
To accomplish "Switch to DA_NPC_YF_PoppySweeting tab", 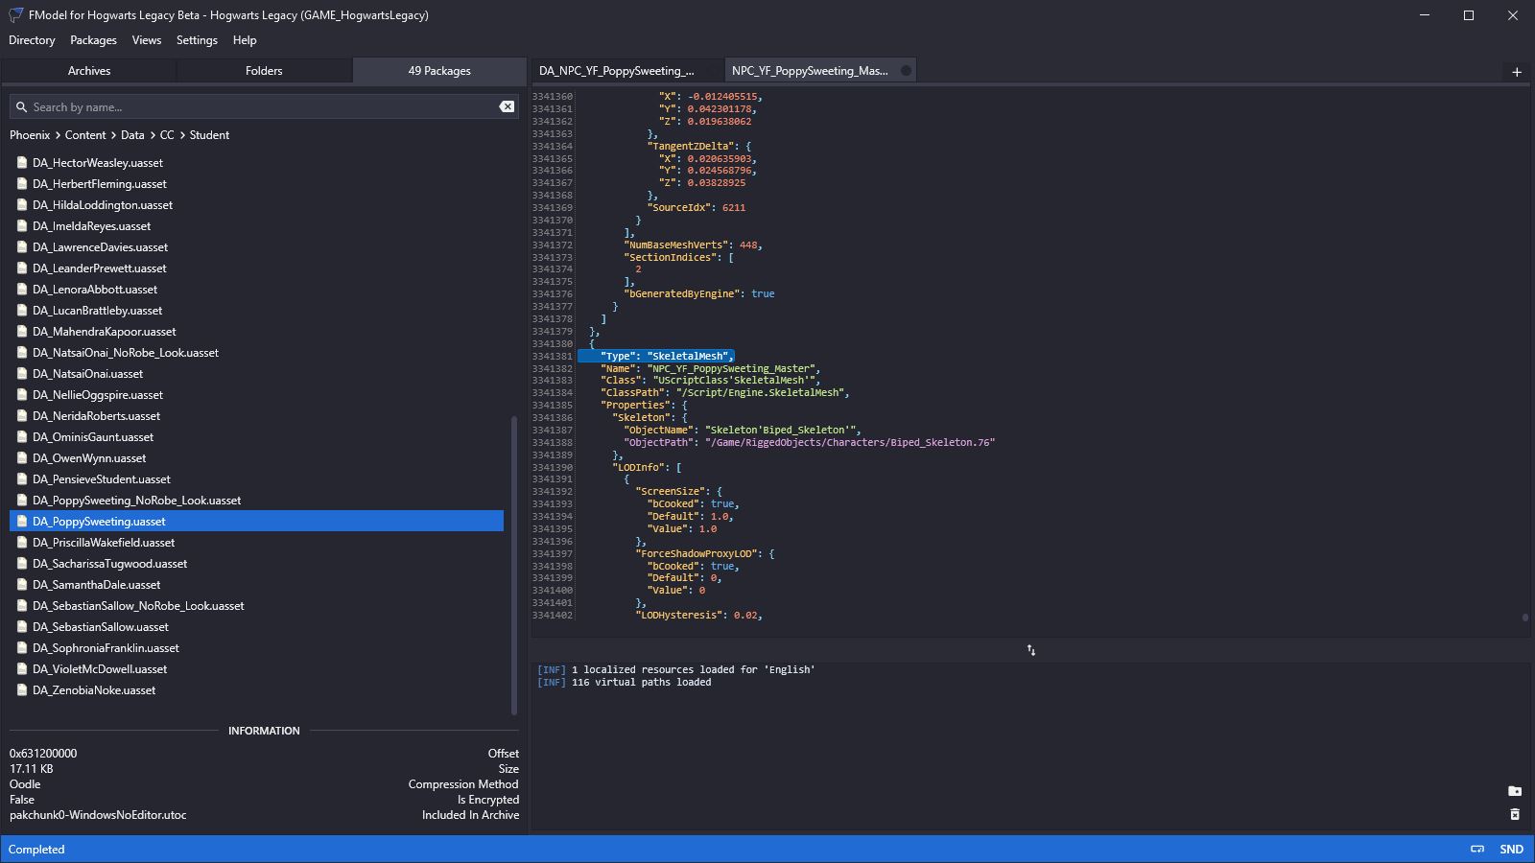I will [x=626, y=71].
